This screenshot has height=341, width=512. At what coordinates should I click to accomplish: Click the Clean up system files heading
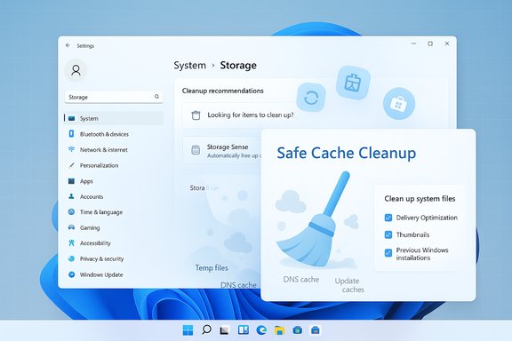pos(420,198)
